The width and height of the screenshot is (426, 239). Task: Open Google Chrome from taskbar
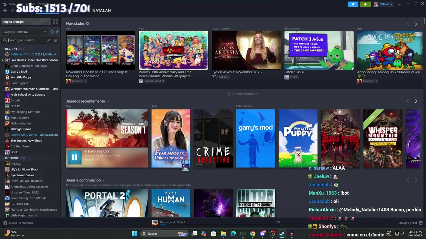pyautogui.click(x=253, y=234)
